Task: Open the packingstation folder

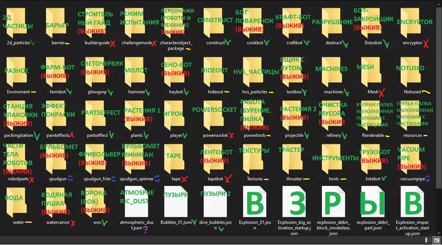Action: point(17,116)
